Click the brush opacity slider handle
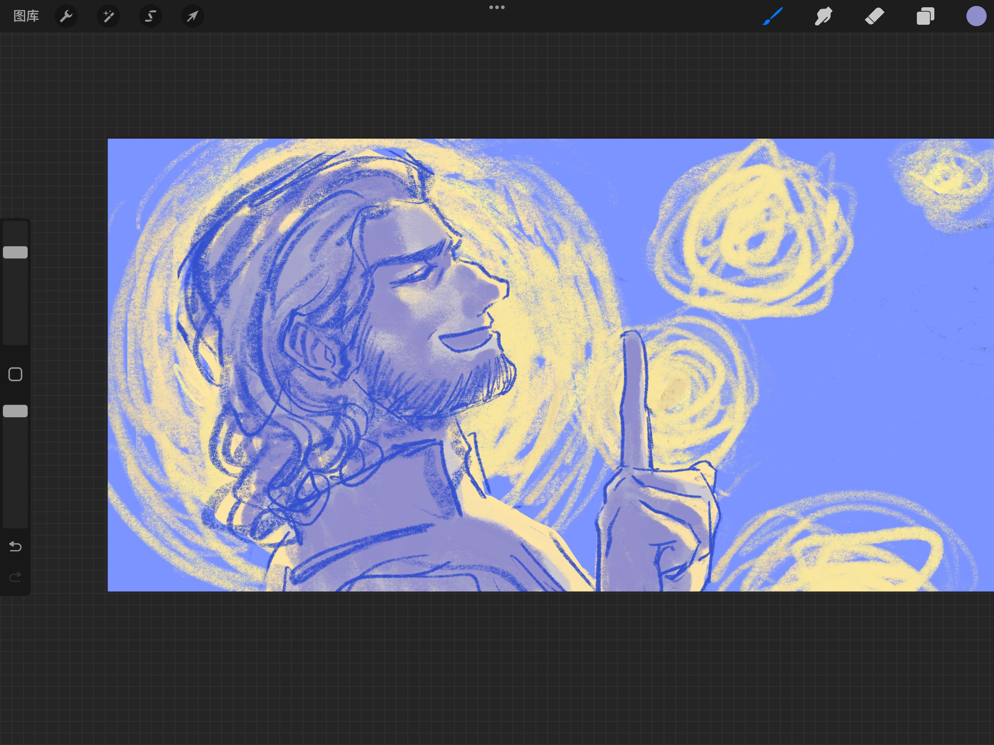This screenshot has width=994, height=745. (15, 411)
